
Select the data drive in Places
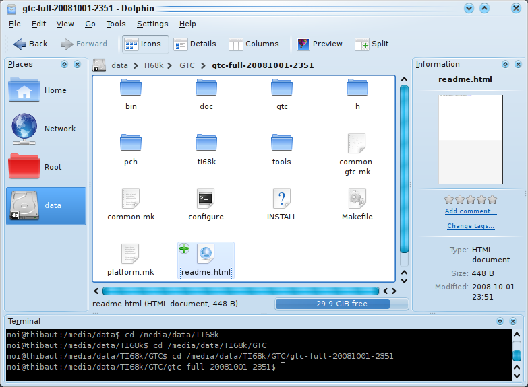tap(46, 206)
